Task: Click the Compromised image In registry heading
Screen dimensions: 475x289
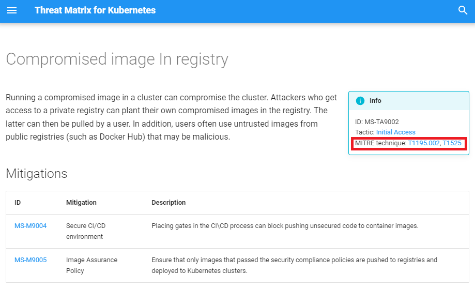Action: (117, 59)
